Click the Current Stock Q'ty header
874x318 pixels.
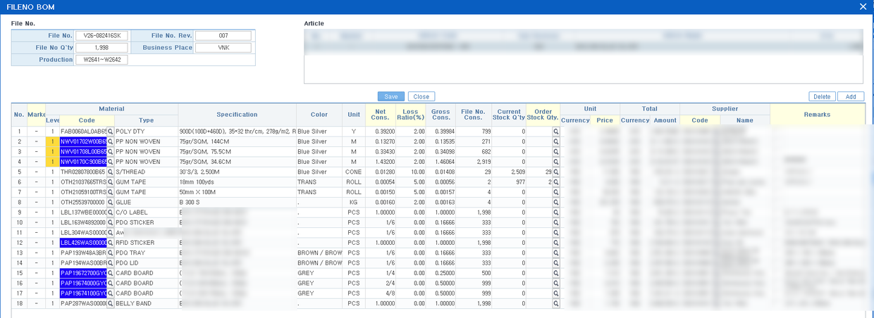point(508,115)
